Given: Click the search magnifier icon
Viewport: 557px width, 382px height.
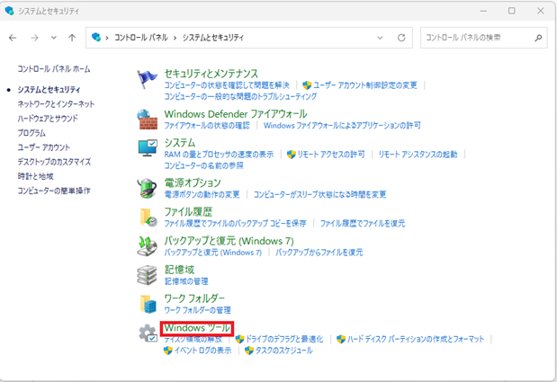Looking at the screenshot, I should (x=538, y=38).
